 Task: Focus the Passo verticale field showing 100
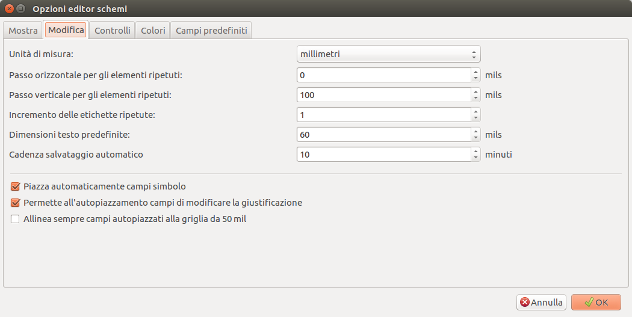click(x=384, y=95)
